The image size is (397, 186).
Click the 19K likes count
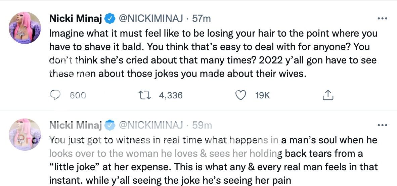[x=262, y=95]
